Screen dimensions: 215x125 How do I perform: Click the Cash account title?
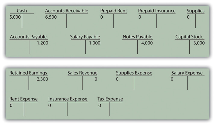click(x=22, y=11)
